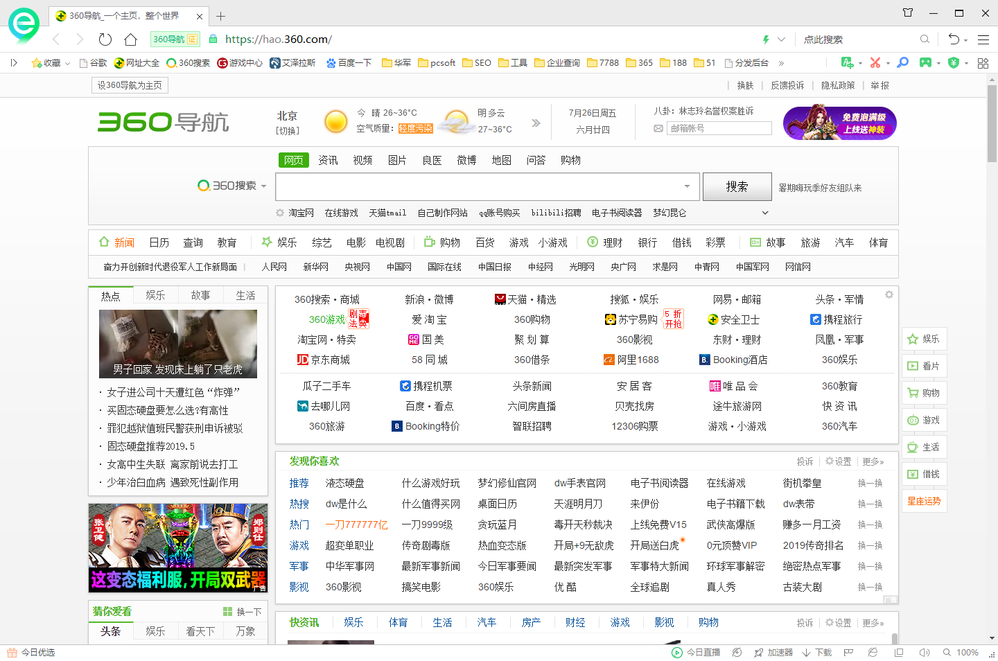Click the 搜索 search button
This screenshot has width=998, height=661.
click(737, 186)
